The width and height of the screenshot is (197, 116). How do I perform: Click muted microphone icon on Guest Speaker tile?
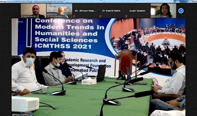pyautogui.click(x=126, y=16)
